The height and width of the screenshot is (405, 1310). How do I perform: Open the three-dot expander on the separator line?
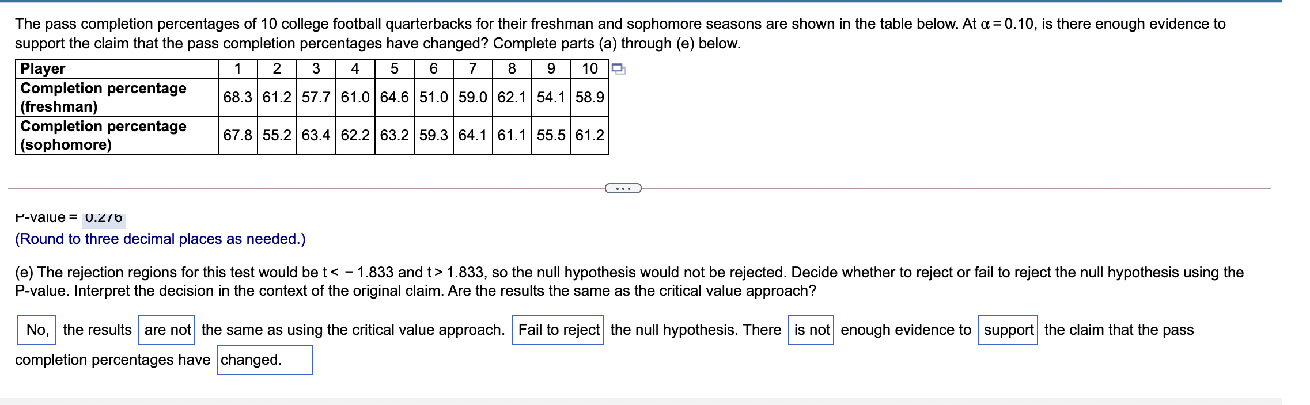(623, 188)
